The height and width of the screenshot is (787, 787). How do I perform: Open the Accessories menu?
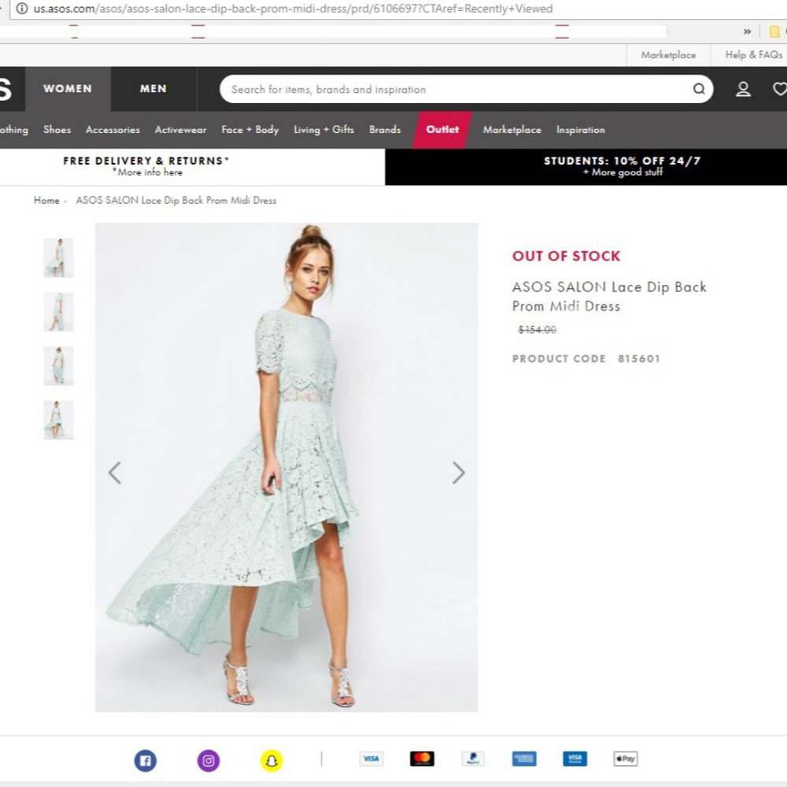(113, 130)
